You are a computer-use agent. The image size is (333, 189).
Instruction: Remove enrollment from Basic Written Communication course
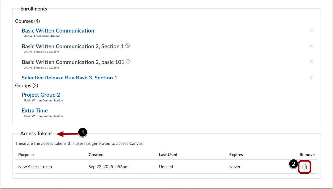[x=311, y=30]
